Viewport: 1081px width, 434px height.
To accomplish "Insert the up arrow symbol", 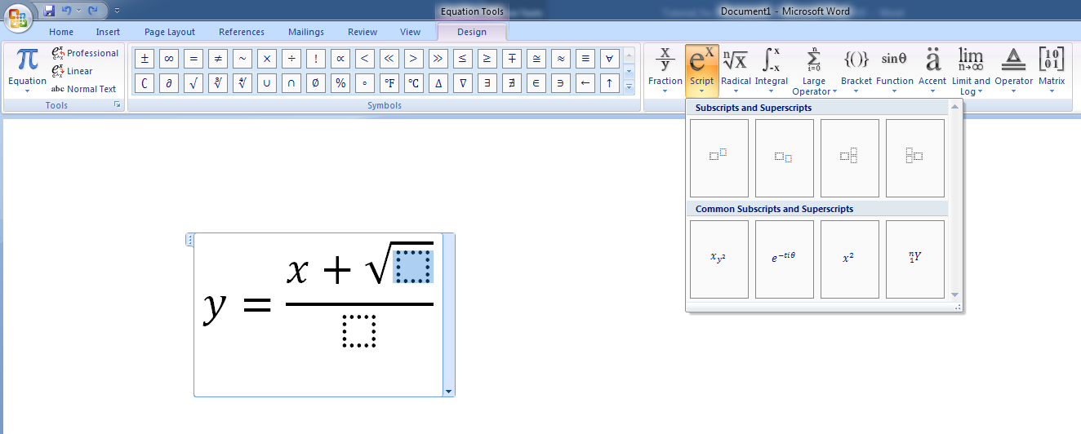I will [610, 83].
